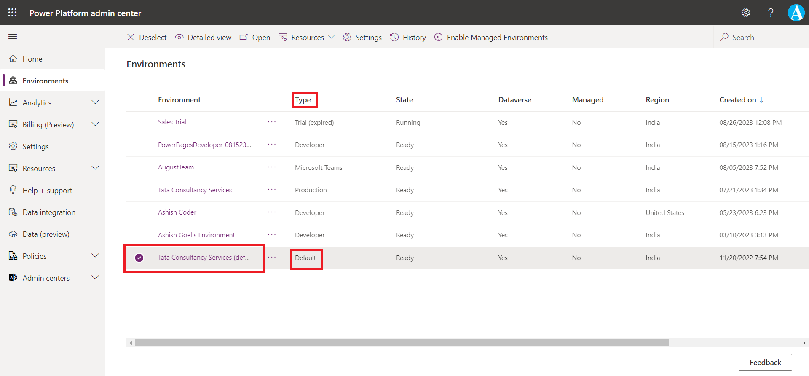
Task: Expand the Analytics section in sidebar
Action: coord(95,102)
